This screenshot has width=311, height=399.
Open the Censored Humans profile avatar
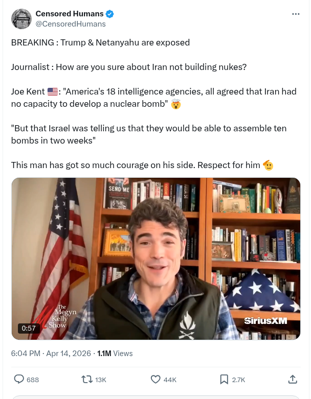tap(21, 19)
